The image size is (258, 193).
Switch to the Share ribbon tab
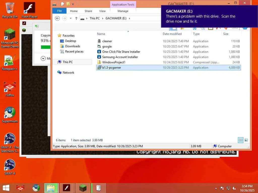point(88,11)
